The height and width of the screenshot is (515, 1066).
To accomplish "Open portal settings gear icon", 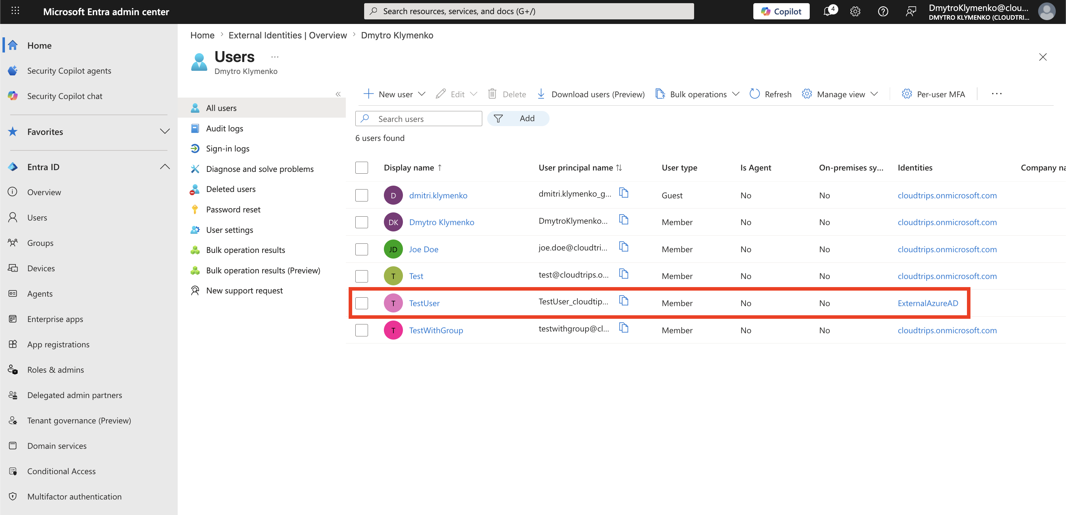I will click(x=855, y=12).
